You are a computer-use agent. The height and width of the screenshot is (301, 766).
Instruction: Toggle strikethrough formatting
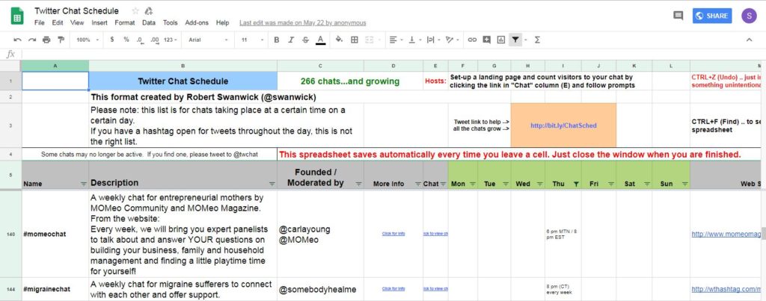pos(306,40)
